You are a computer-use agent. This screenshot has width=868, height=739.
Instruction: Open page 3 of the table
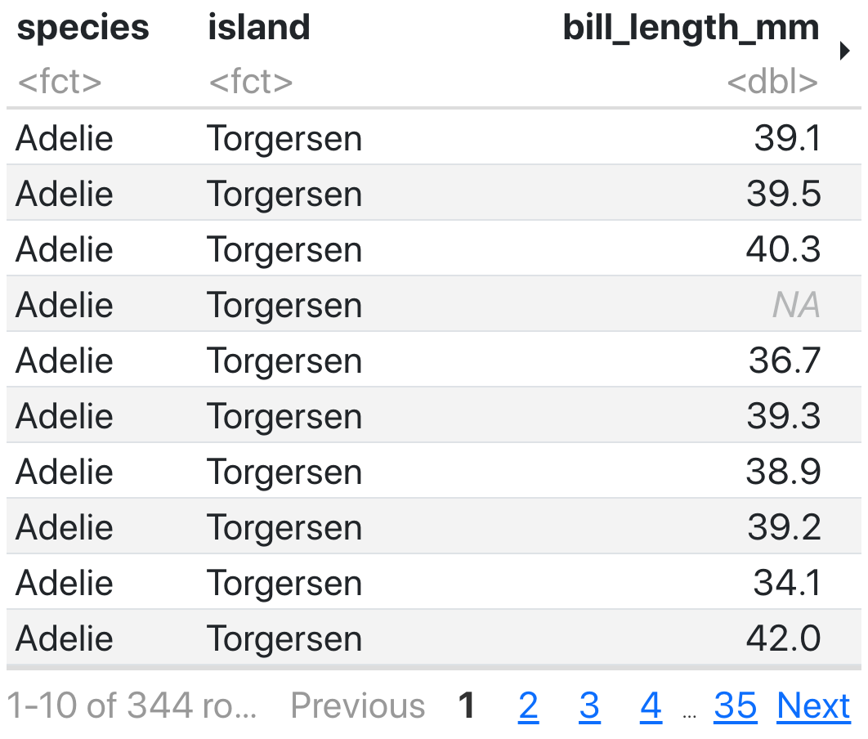(589, 706)
